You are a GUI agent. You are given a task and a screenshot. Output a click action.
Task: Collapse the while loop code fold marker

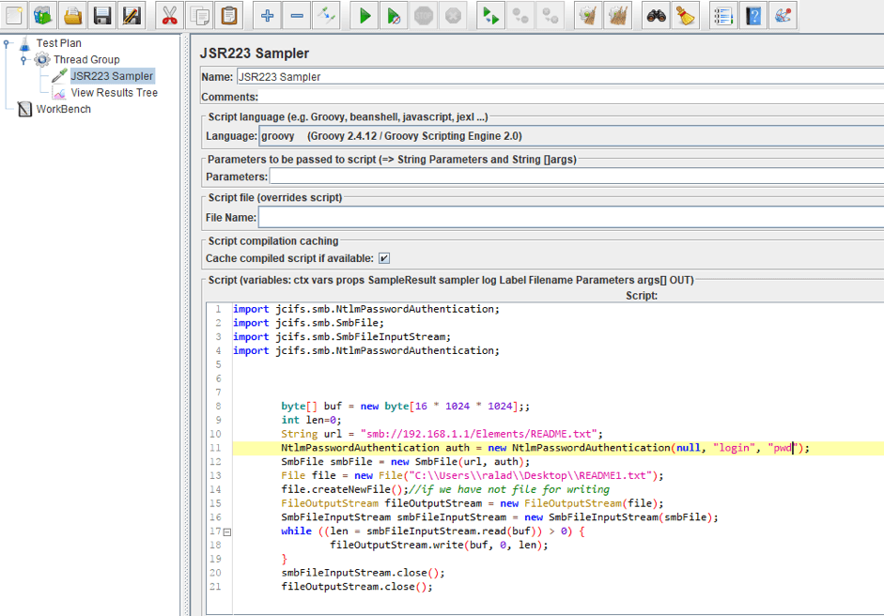(x=226, y=531)
